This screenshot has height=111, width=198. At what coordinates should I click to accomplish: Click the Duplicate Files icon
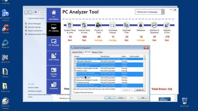click(x=126, y=25)
